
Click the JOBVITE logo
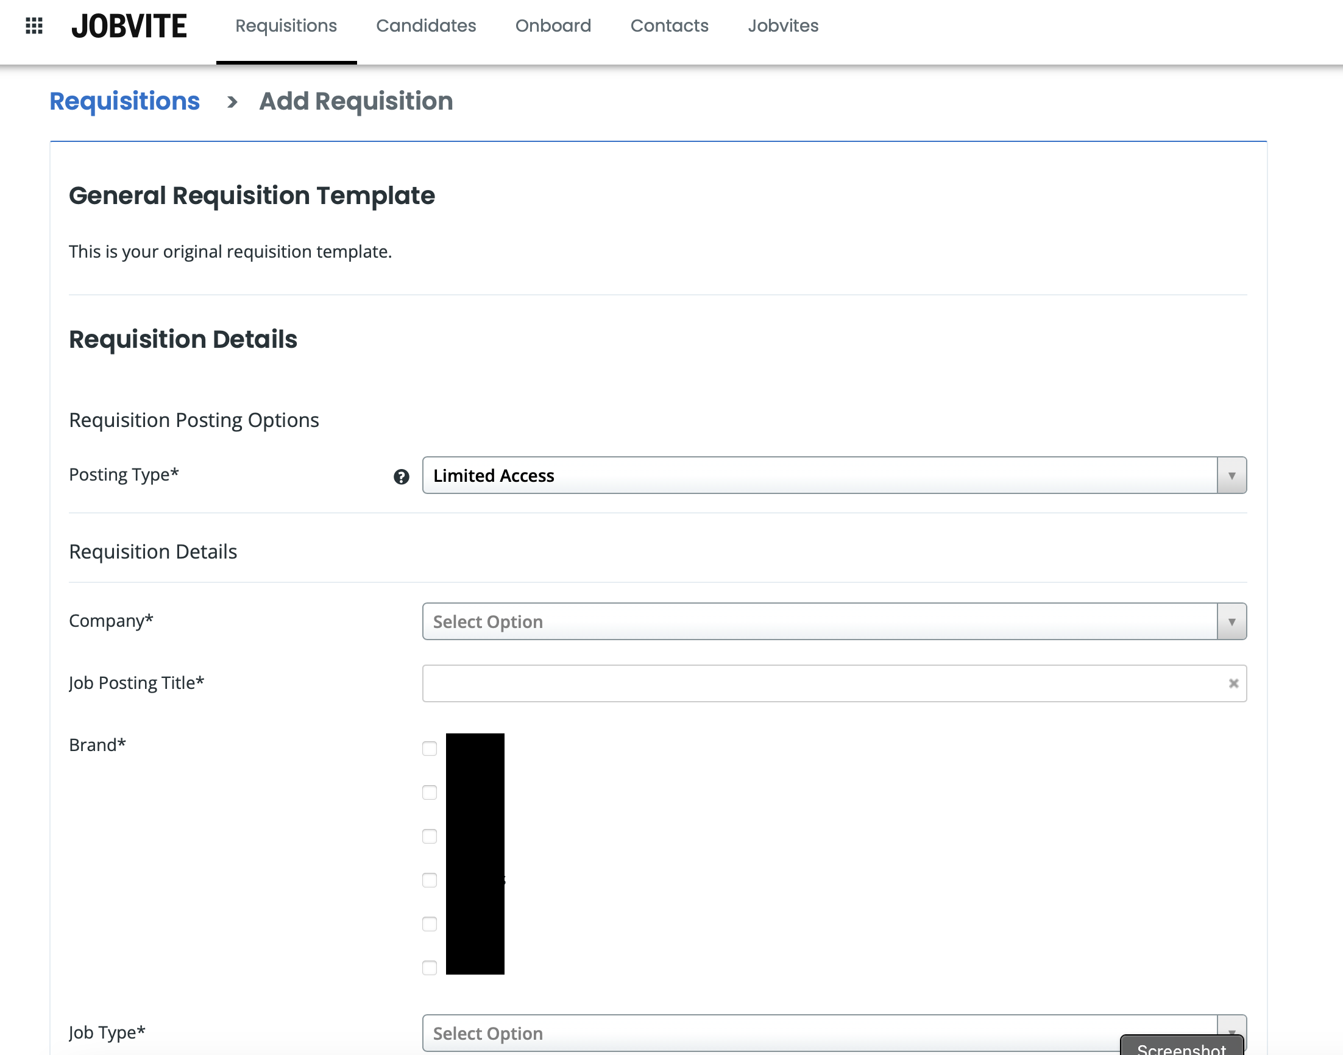pyautogui.click(x=129, y=26)
